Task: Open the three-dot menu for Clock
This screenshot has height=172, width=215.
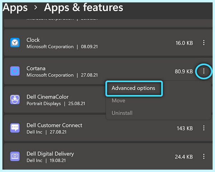Action: click(x=204, y=43)
